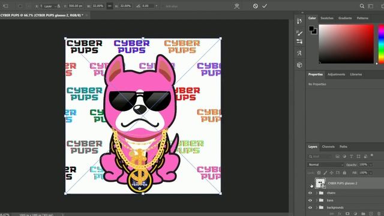
Task: Open the Libraries tab
Action: click(x=356, y=74)
